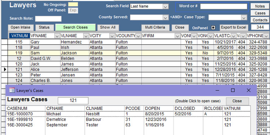Click the VATNUM column header

click(19, 36)
